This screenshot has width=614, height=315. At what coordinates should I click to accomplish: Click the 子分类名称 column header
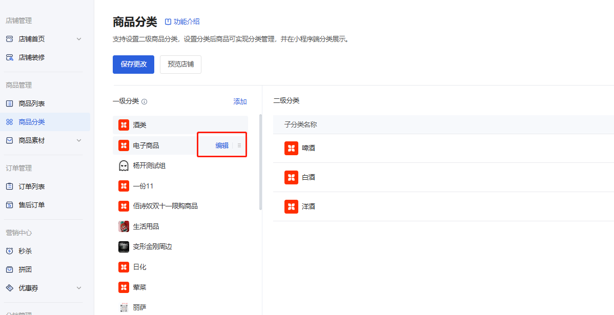tap(300, 125)
